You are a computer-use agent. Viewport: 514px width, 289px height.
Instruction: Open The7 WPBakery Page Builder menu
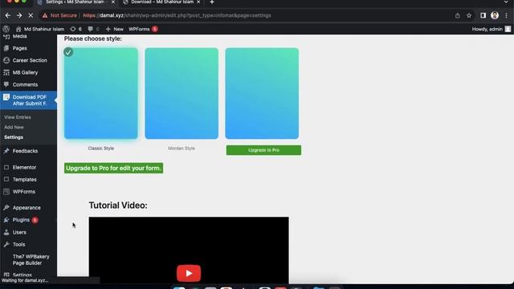(31, 259)
